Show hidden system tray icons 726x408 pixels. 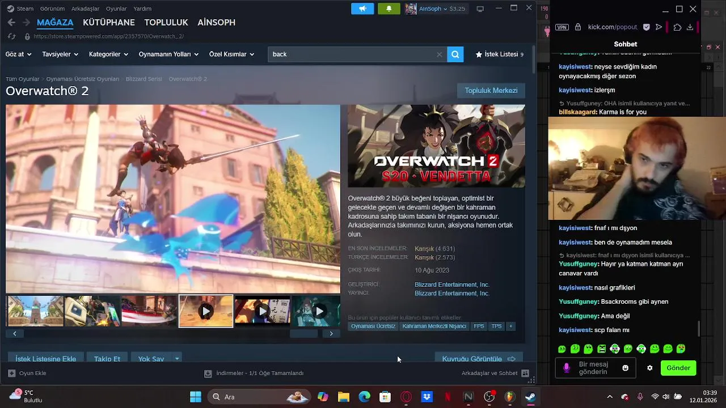(x=610, y=397)
